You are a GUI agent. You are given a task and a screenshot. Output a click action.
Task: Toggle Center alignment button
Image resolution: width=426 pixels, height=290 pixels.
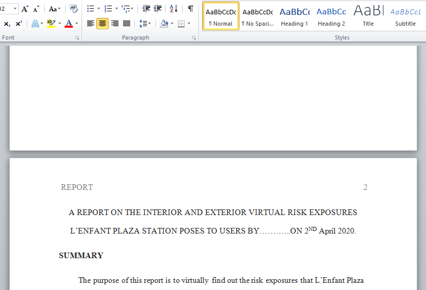103,24
